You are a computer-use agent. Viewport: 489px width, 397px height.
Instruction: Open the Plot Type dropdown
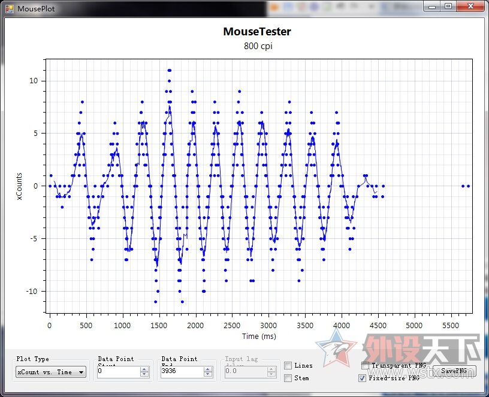point(51,372)
